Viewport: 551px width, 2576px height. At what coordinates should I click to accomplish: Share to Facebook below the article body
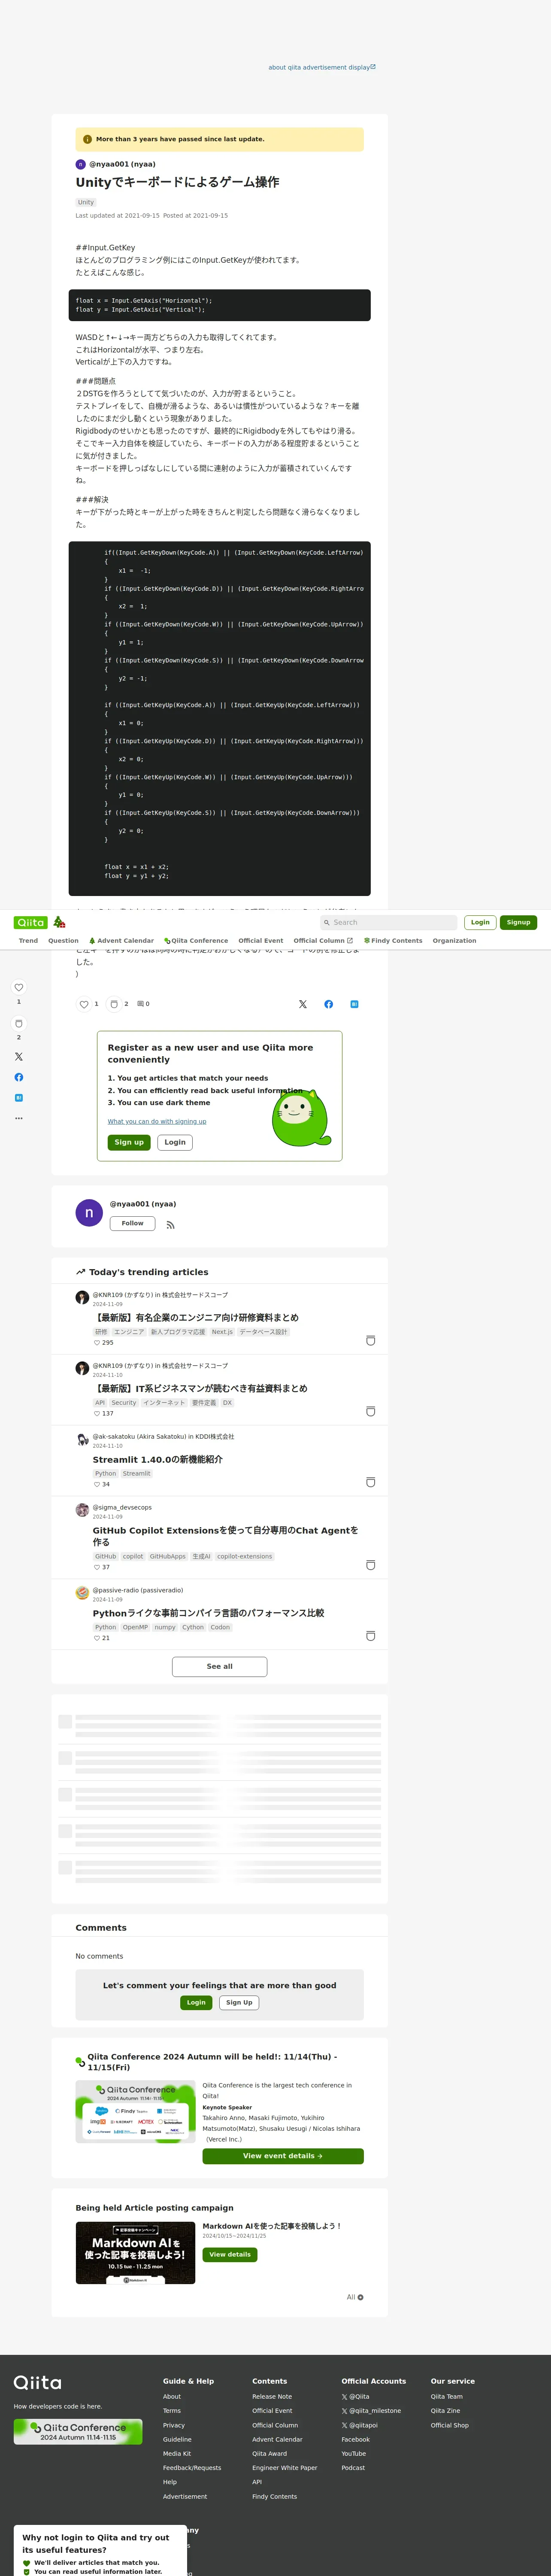328,1004
